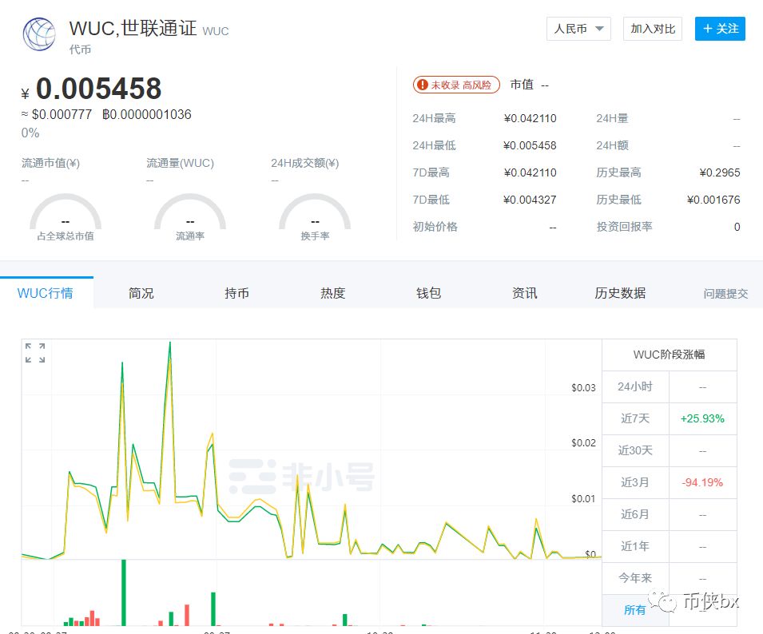
Task: Click the BTC value ฿0.0000001036
Action: [147, 115]
